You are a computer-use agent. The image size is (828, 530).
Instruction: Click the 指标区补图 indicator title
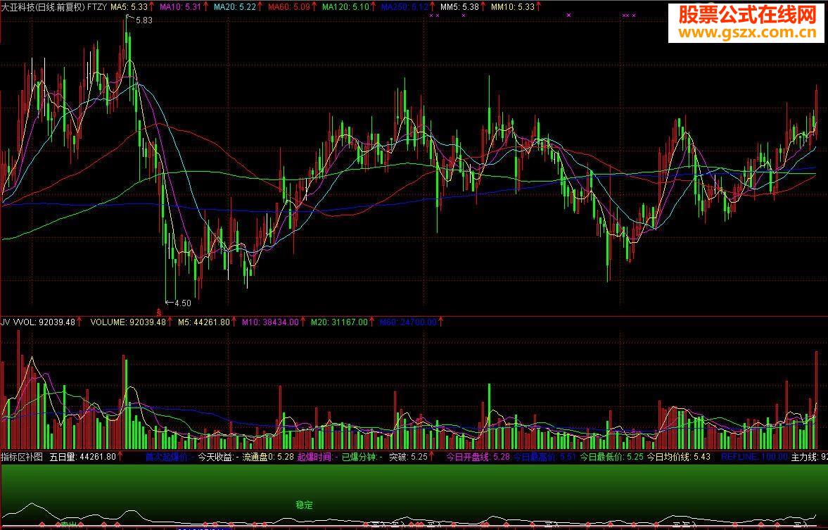tap(22, 457)
